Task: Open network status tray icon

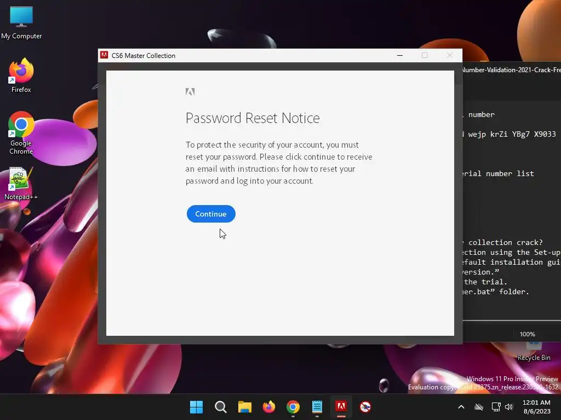Action: (496, 407)
